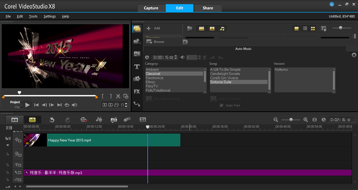358x190 pixels.
Task: Click the preview scrubber handle
Action: [x=19, y=93]
